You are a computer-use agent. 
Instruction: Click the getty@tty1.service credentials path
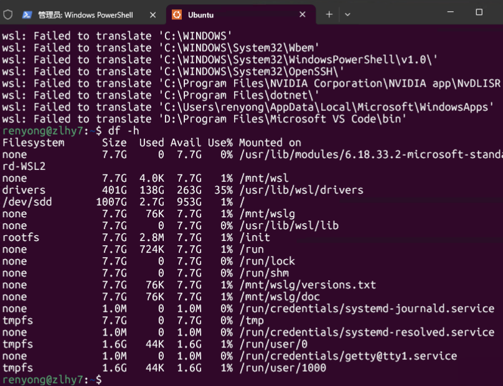tap(348, 357)
